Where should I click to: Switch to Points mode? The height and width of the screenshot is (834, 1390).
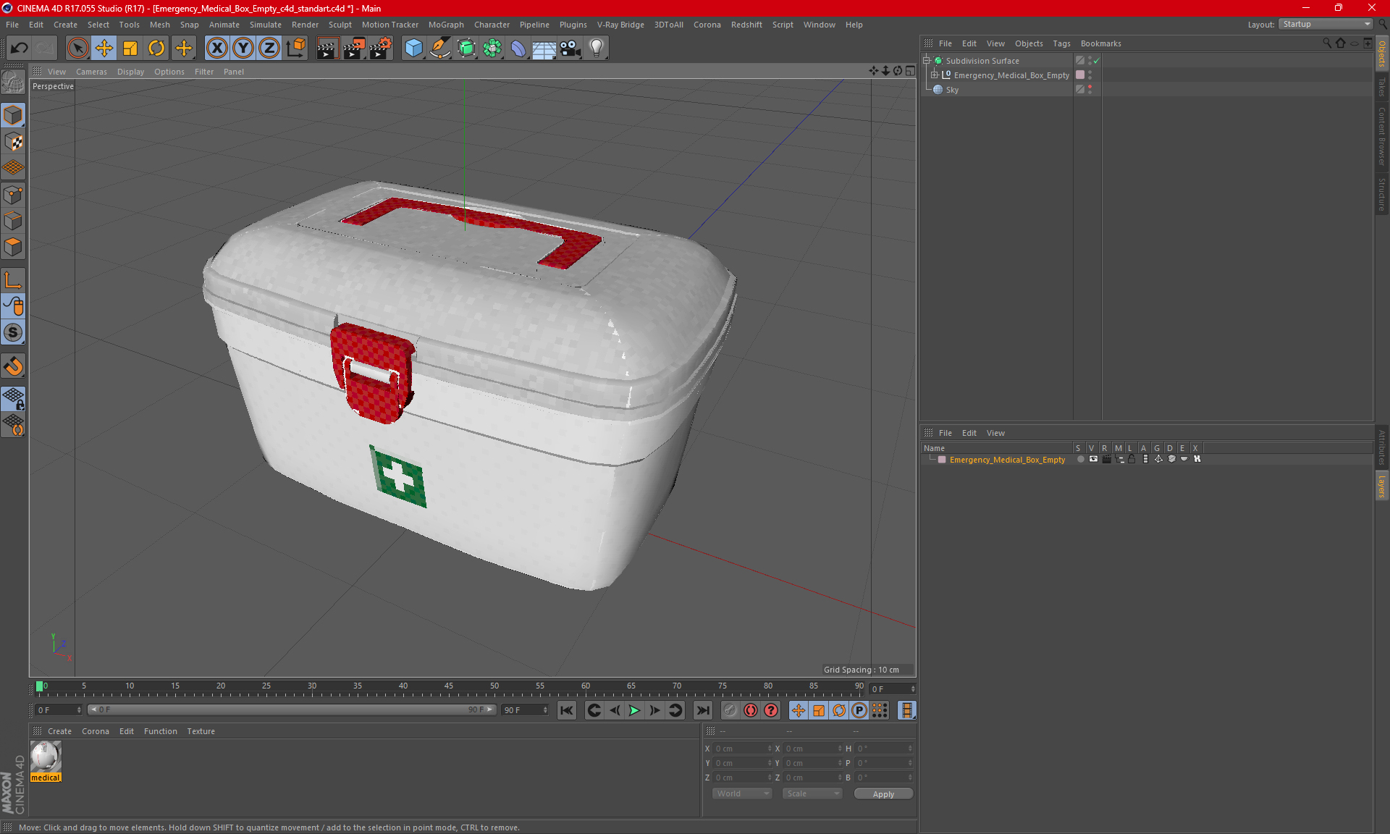pos(13,195)
